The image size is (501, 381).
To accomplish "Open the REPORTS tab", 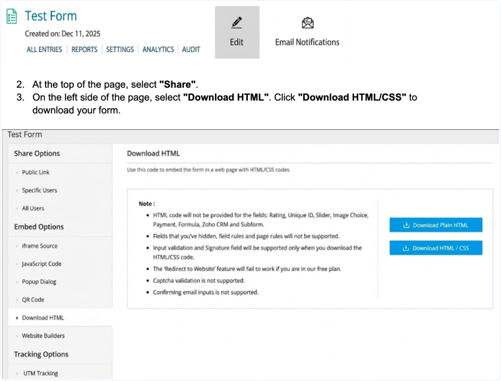I will 84,49.
